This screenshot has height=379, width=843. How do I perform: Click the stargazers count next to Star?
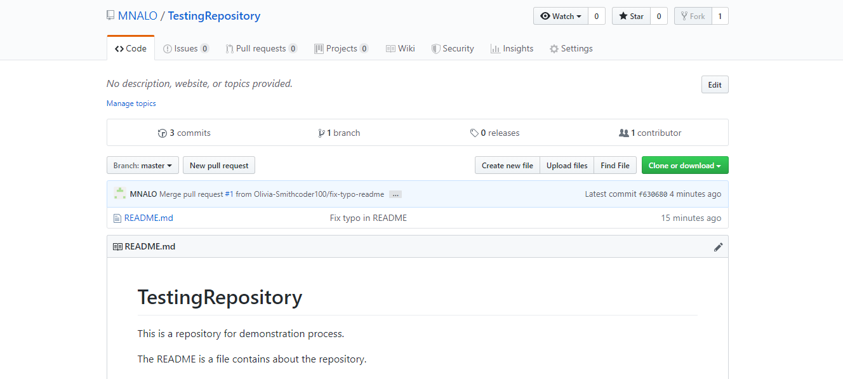click(x=659, y=17)
